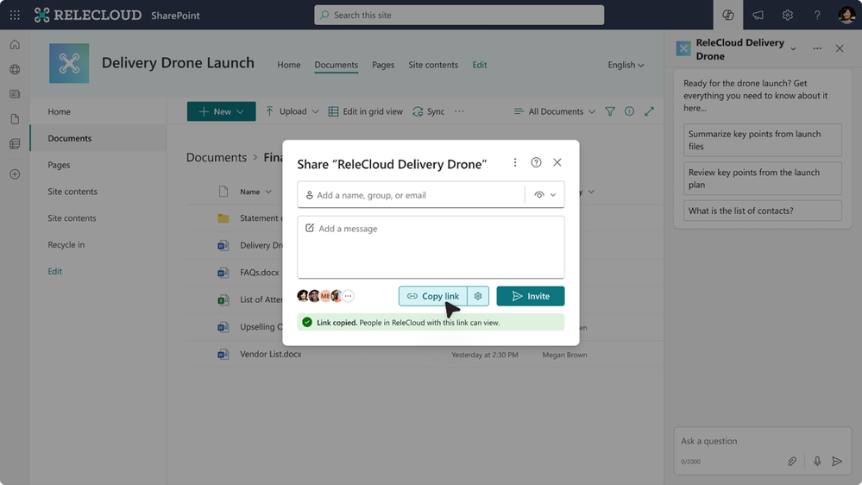The image size is (862, 485).
Task: Click the Search this site box
Action: click(x=459, y=15)
